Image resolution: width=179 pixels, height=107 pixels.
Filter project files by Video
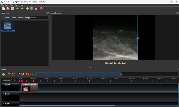[14, 18]
